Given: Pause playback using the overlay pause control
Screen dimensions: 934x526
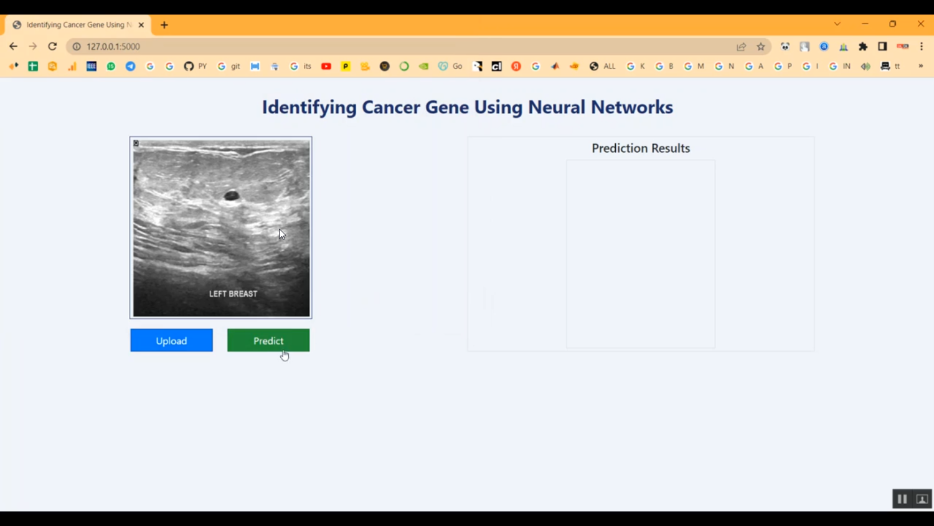Looking at the screenshot, I should click(902, 499).
